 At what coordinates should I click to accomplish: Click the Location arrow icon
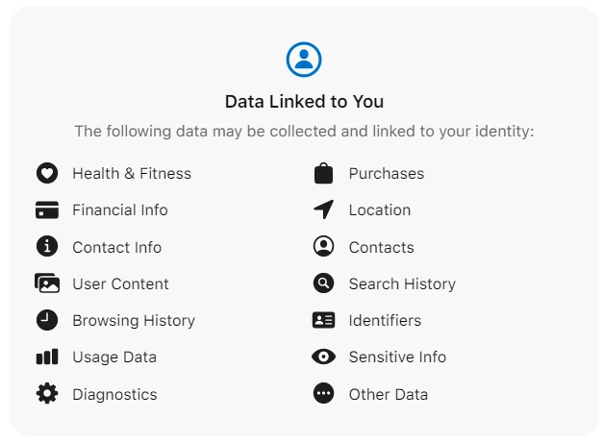coord(323,209)
